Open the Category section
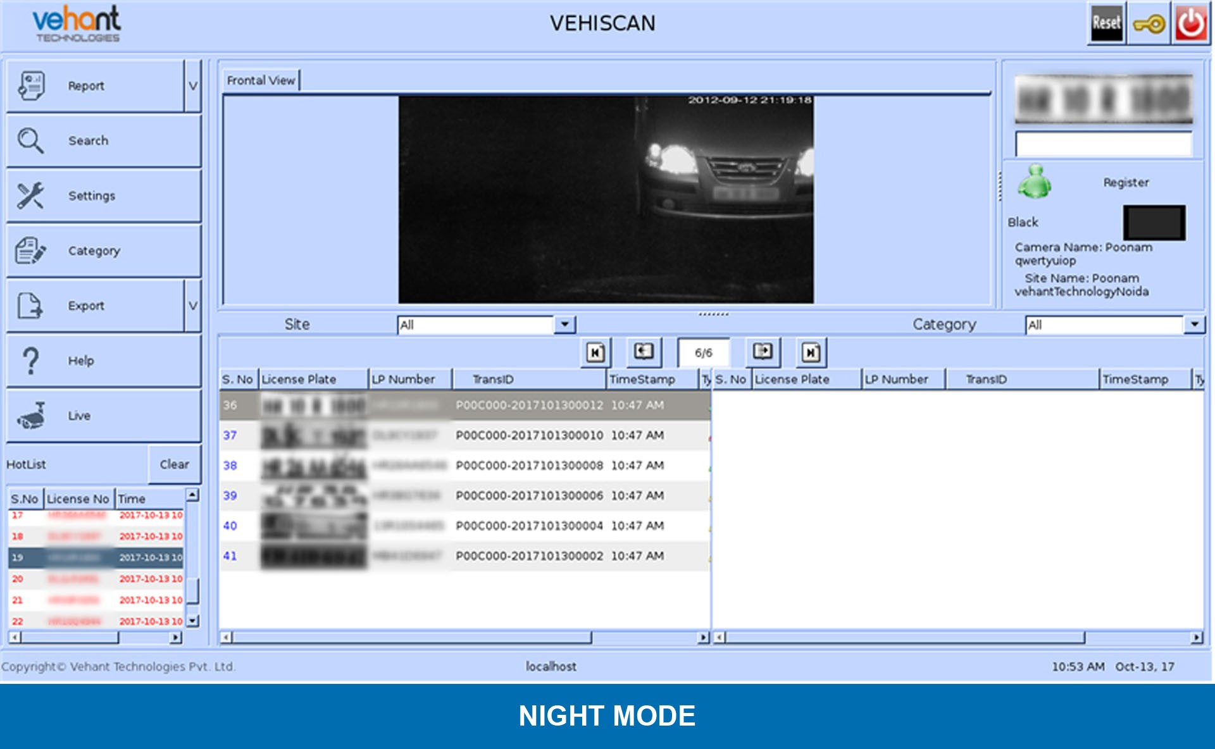The width and height of the screenshot is (1215, 749). tap(104, 251)
